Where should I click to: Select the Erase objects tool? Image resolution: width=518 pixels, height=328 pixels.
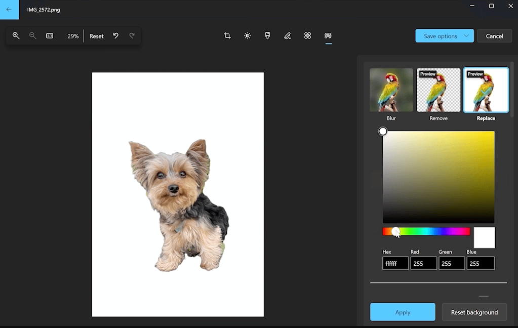click(x=307, y=36)
